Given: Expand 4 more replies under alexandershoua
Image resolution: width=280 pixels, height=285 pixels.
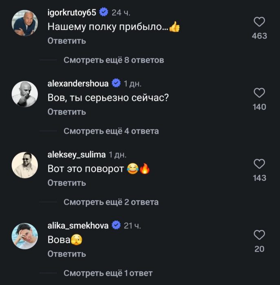Looking at the screenshot, I should [111, 131].
